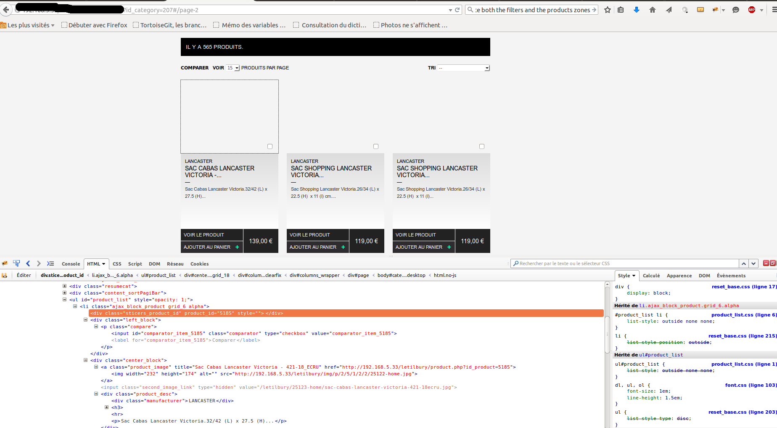Image resolution: width=777 pixels, height=428 pixels.
Task: Select ul#product_list in the breadcrumb path
Action: [158, 275]
